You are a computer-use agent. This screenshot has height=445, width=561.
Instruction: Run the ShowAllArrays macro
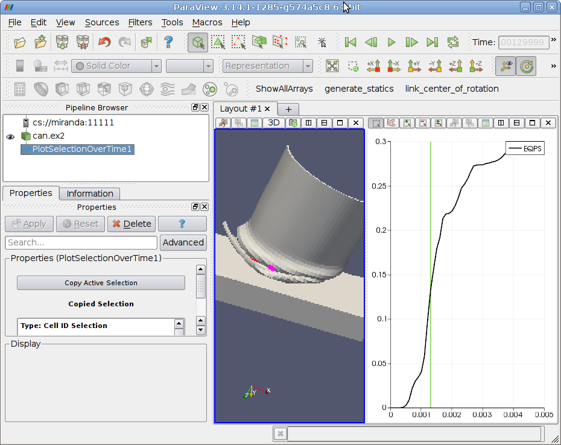tap(284, 89)
